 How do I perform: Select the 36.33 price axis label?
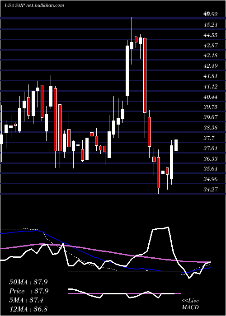pos(211,159)
